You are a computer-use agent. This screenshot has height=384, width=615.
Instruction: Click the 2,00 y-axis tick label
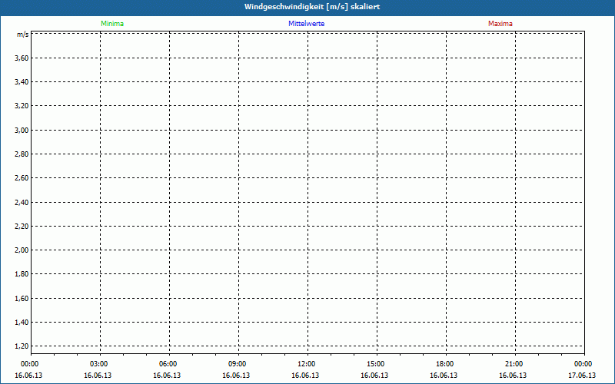pos(22,250)
